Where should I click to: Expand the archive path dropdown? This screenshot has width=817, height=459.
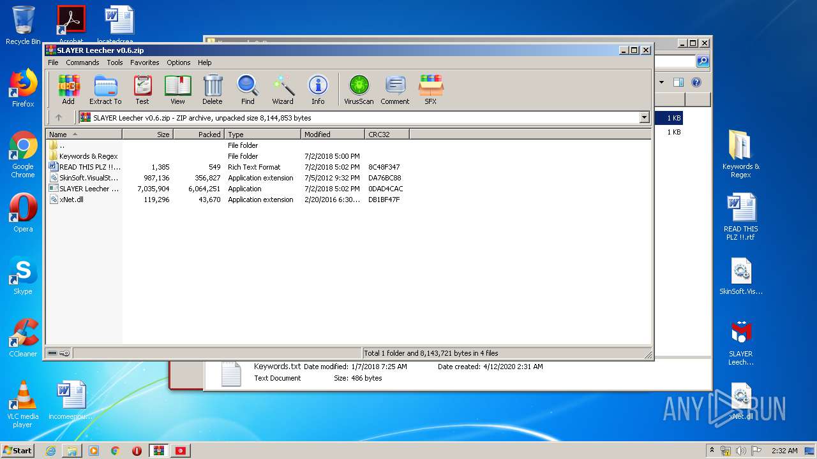(x=644, y=117)
